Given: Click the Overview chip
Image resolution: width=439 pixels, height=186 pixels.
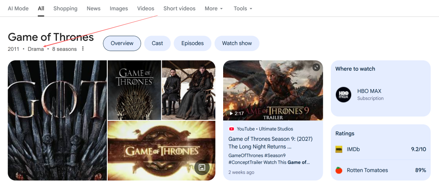Looking at the screenshot, I should [x=122, y=44].
